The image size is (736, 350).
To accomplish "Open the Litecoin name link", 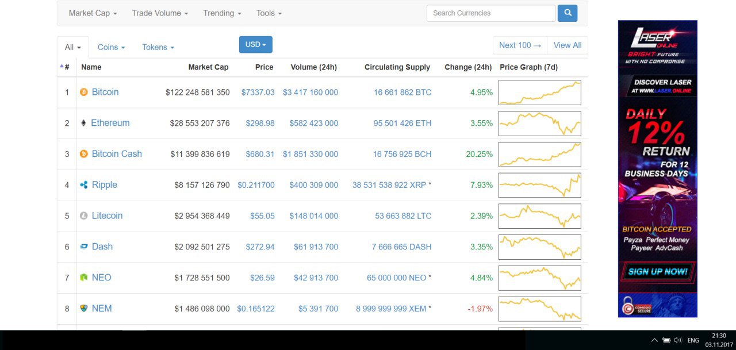I will point(107,216).
